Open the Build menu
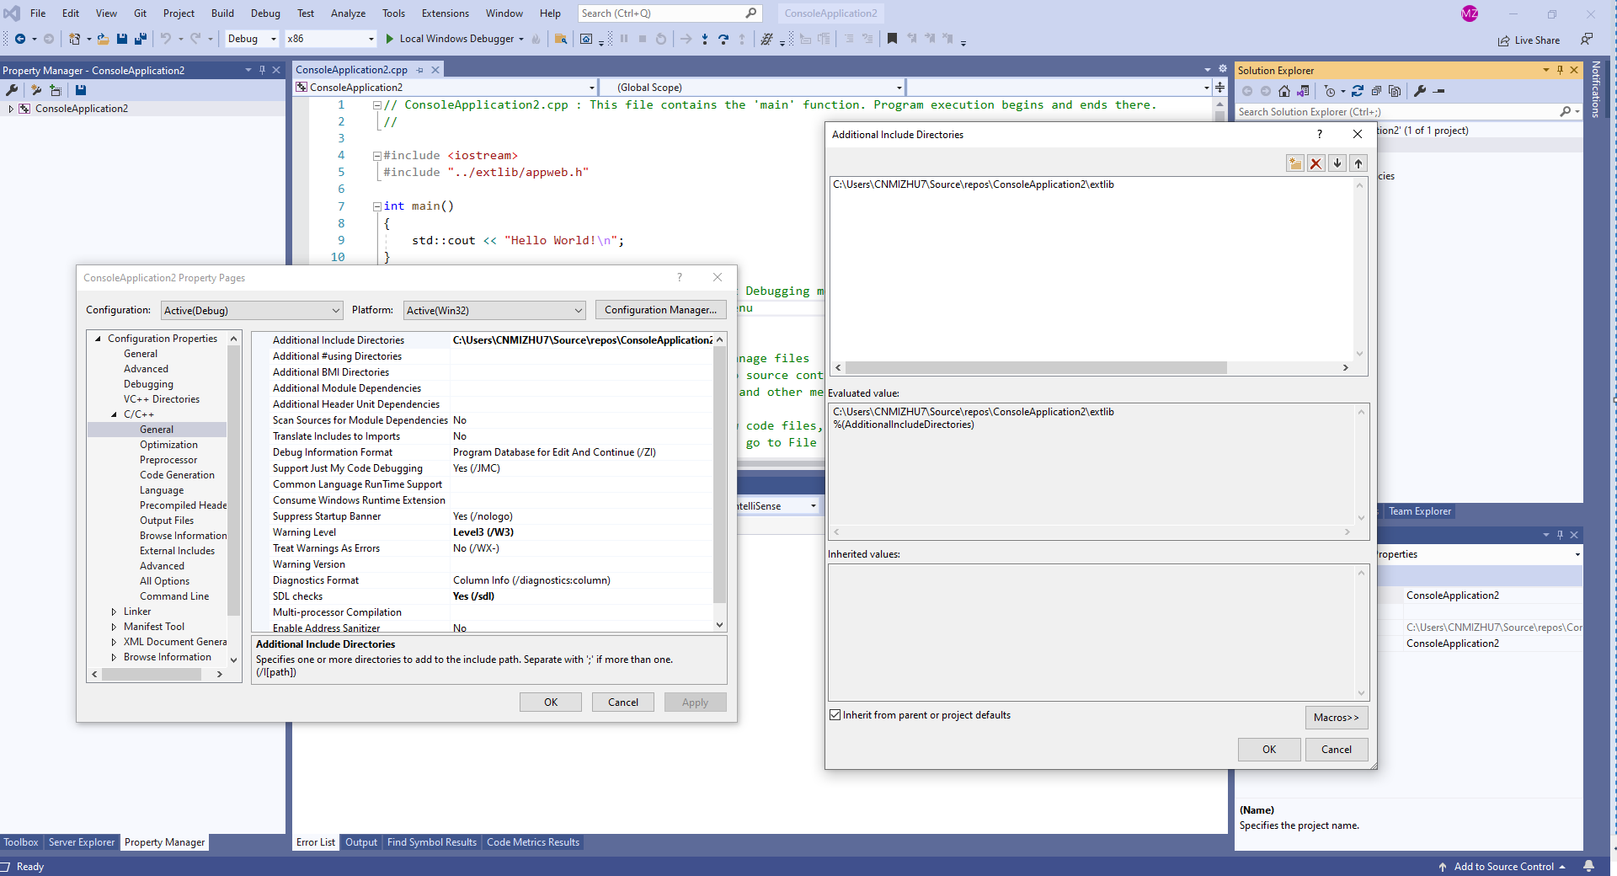The width and height of the screenshot is (1617, 876). tap(222, 13)
